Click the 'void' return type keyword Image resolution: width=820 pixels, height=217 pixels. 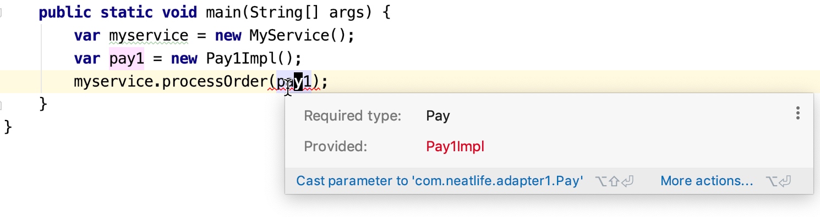[179, 13]
